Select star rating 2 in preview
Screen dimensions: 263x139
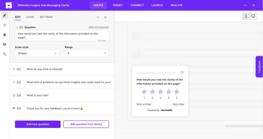pos(152,92)
